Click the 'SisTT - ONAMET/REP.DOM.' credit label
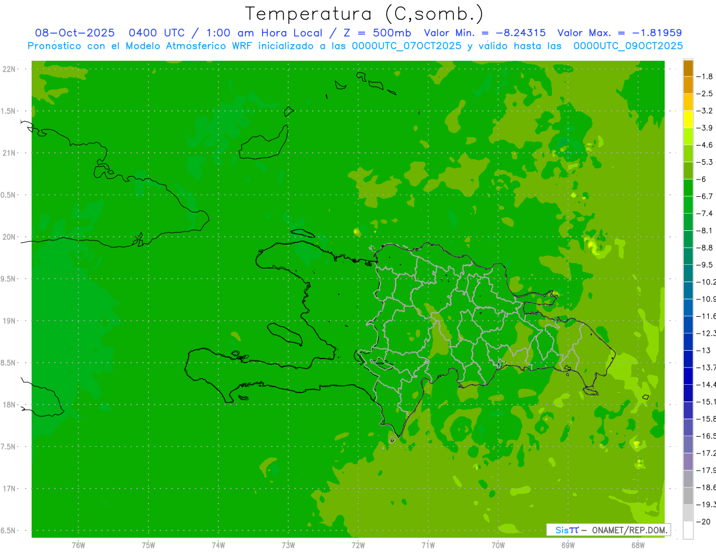The width and height of the screenshot is (716, 553). point(609,530)
